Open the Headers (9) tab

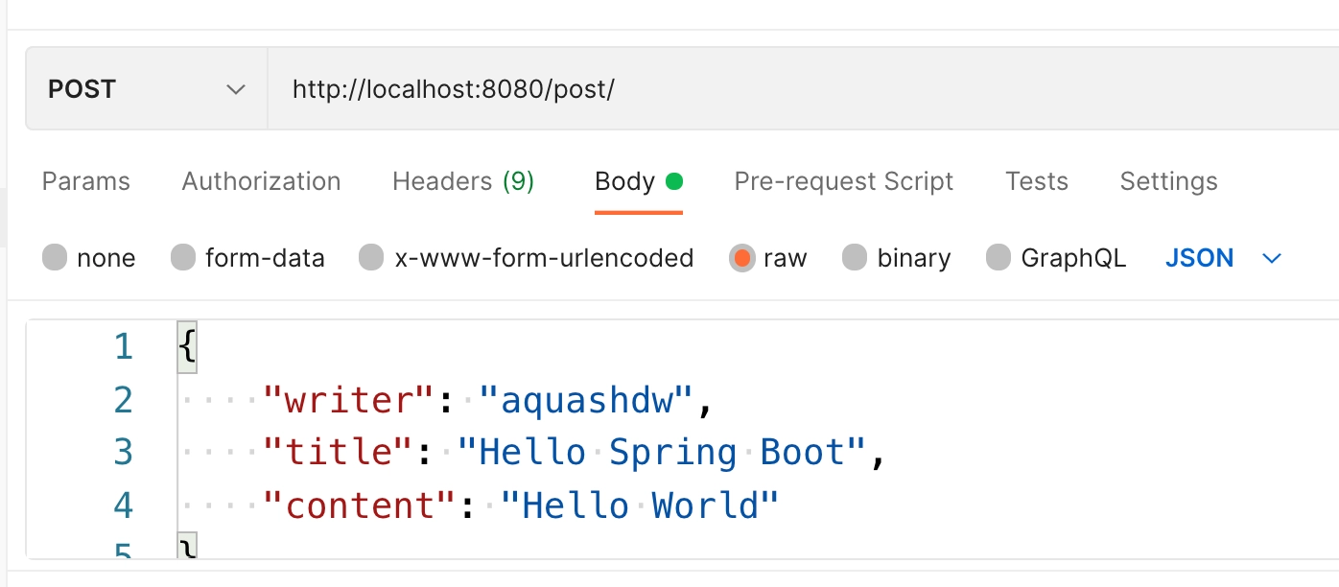pyautogui.click(x=463, y=181)
